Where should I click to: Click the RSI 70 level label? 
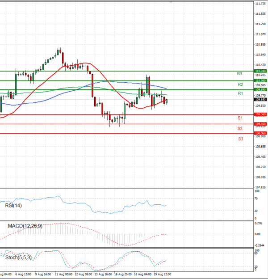click(256, 199)
